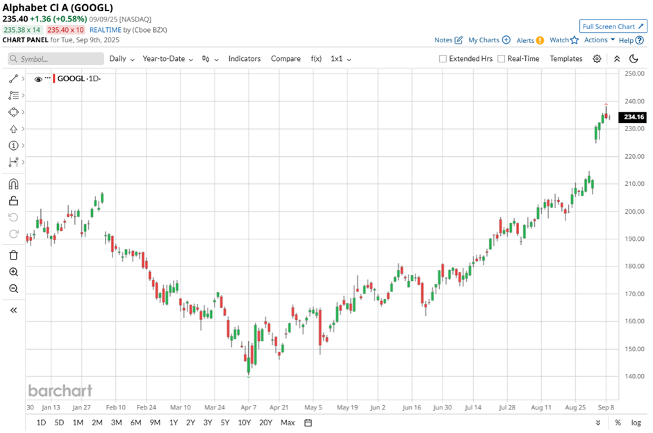Select the 9M time range
653x433 pixels.
(x=155, y=423)
